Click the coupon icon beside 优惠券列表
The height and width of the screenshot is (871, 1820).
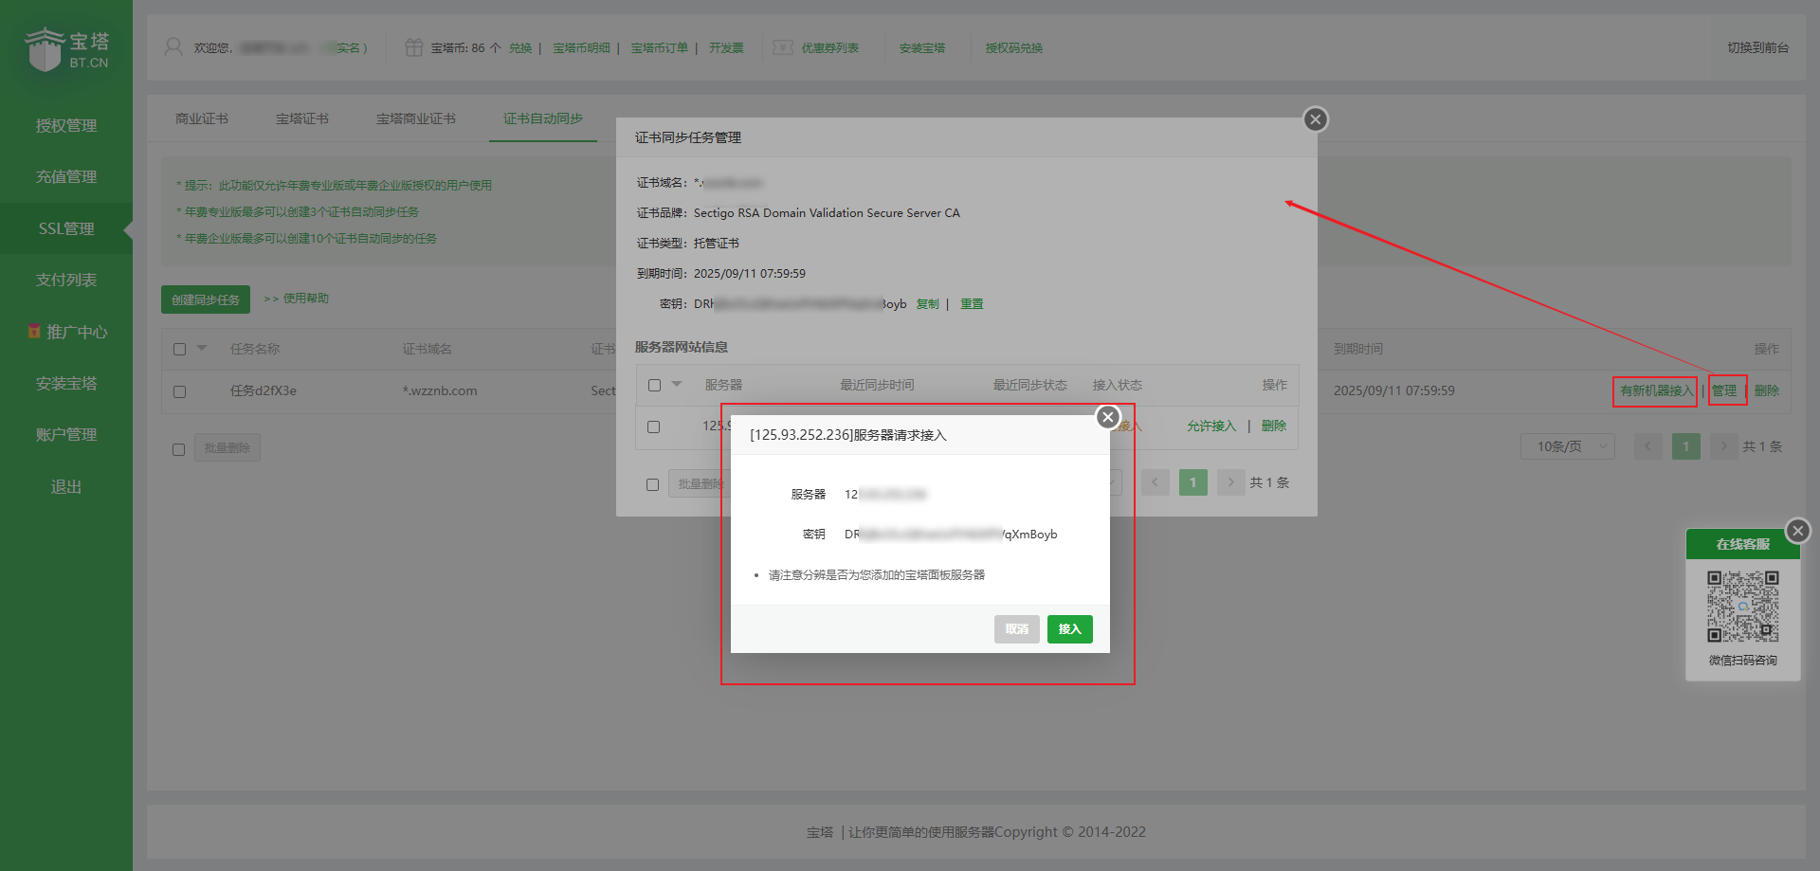click(x=782, y=47)
